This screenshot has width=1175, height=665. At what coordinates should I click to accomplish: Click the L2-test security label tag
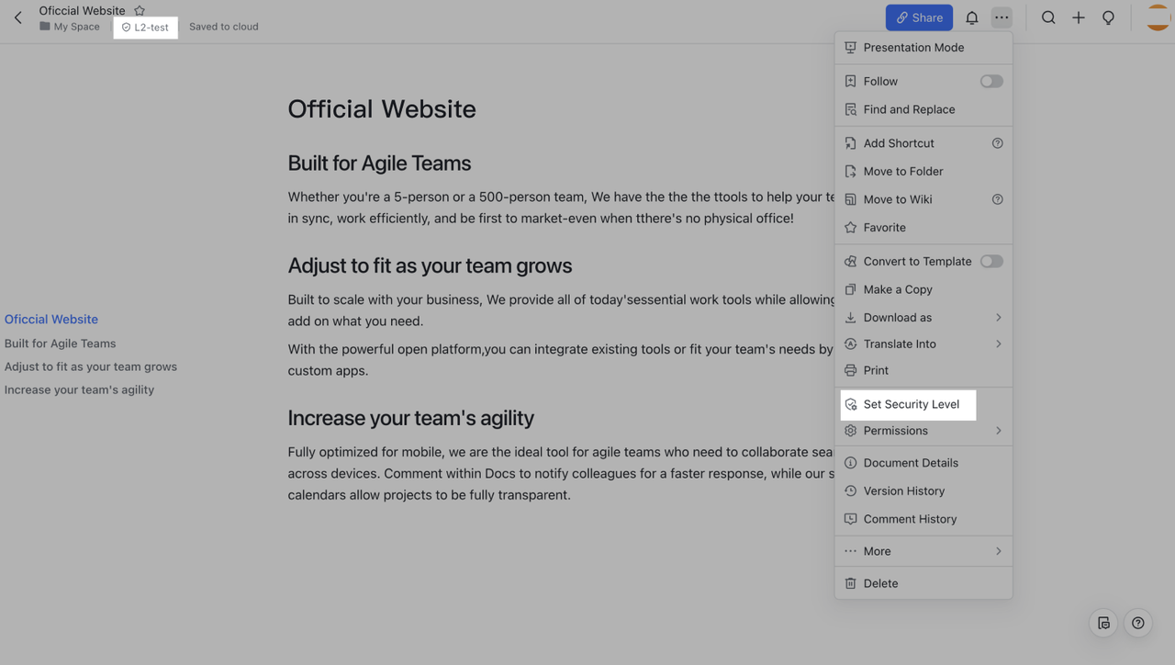(145, 28)
